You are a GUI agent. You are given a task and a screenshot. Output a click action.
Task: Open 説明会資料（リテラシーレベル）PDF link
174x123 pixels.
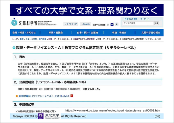[x=44, y=96]
